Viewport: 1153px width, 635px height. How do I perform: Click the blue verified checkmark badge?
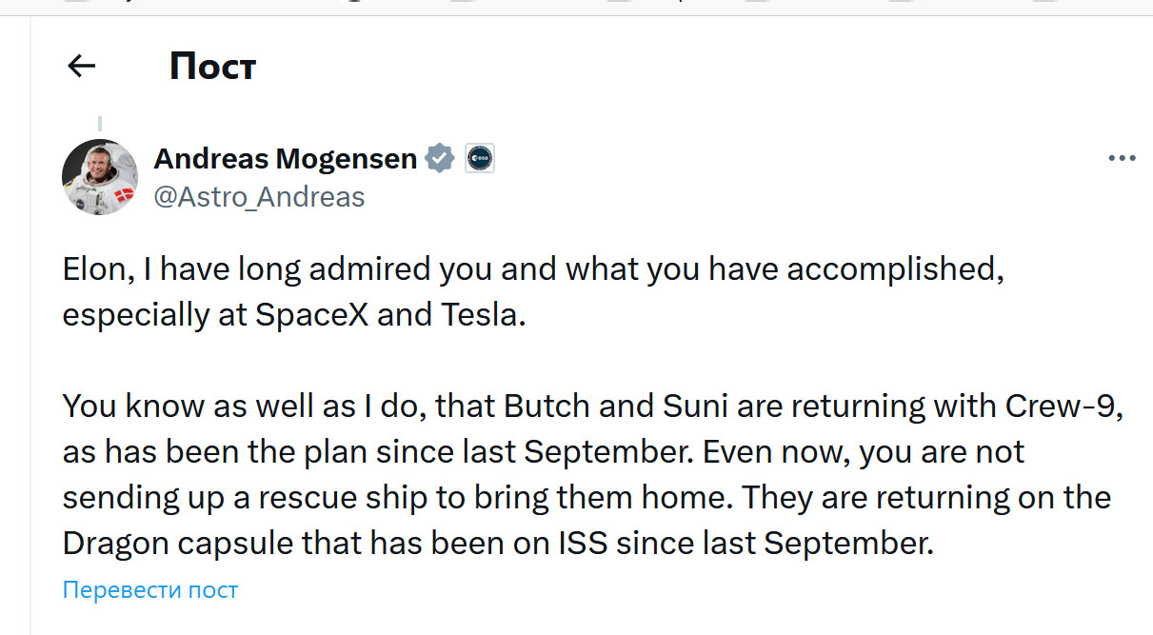[439, 158]
